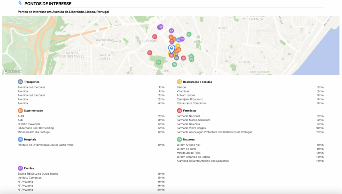Click the Restauração e bebidas title

pos(197,82)
